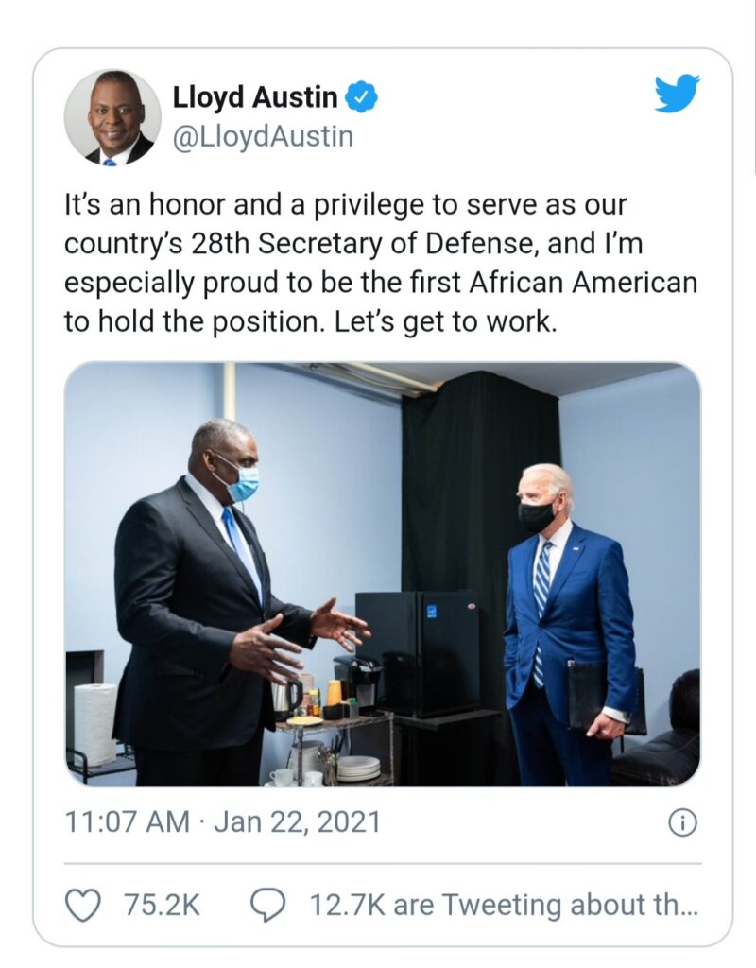The image size is (756, 968).
Task: Click the Lloyd Austin display name
Action: pyautogui.click(x=255, y=95)
